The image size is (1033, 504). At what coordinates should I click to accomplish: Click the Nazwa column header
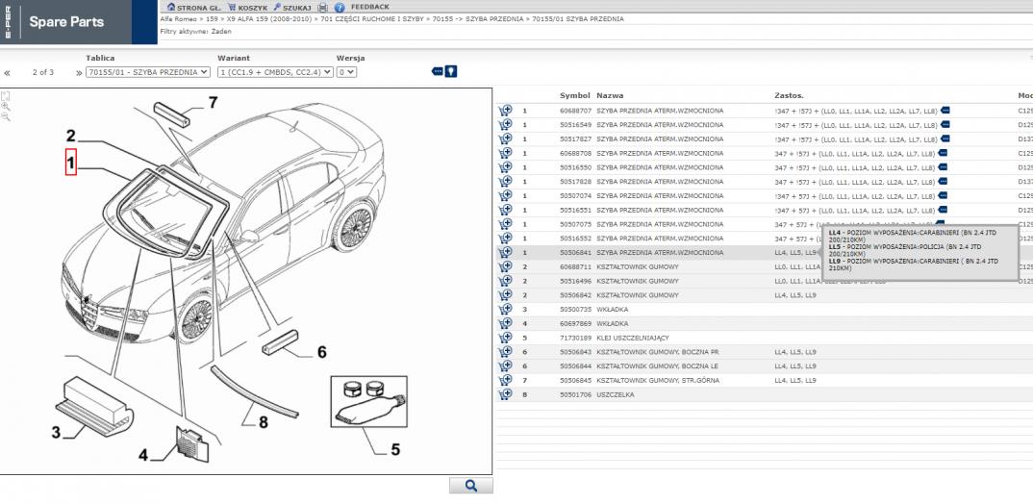pyautogui.click(x=610, y=95)
